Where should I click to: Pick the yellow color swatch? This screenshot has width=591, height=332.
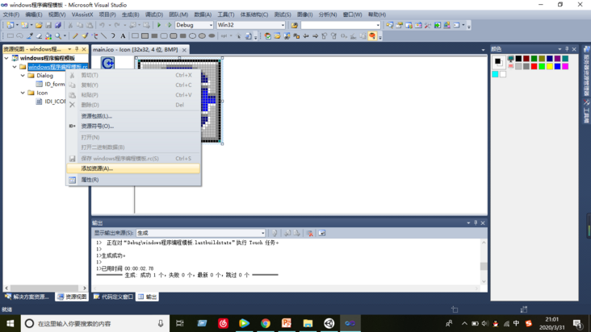[x=550, y=67]
